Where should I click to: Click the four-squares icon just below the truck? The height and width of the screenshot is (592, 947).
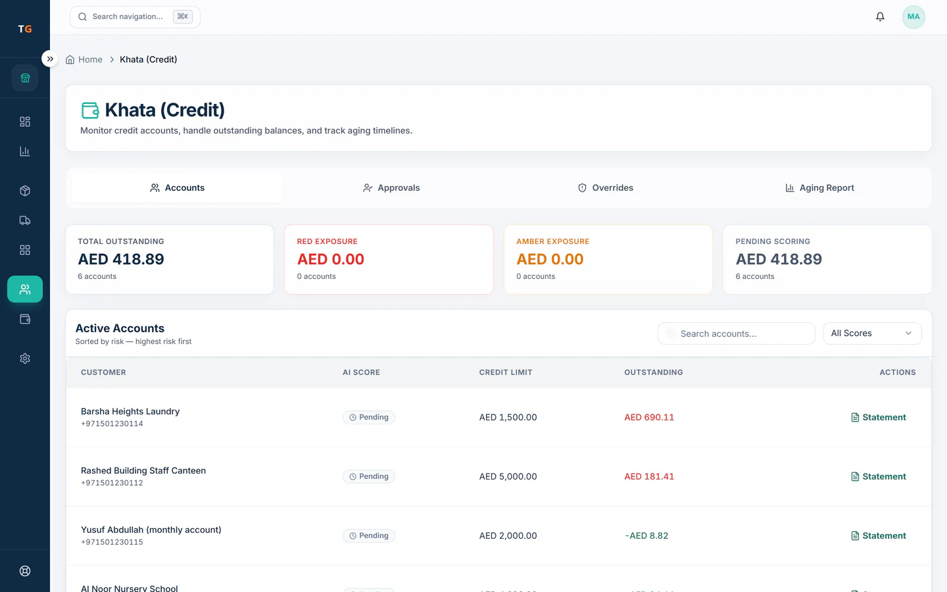coord(25,250)
